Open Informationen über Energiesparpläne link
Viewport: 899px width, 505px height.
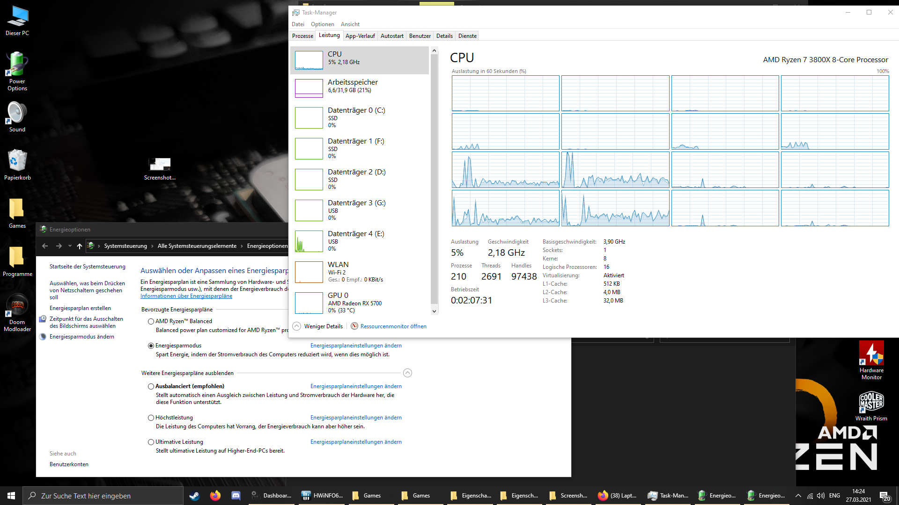pyautogui.click(x=186, y=296)
